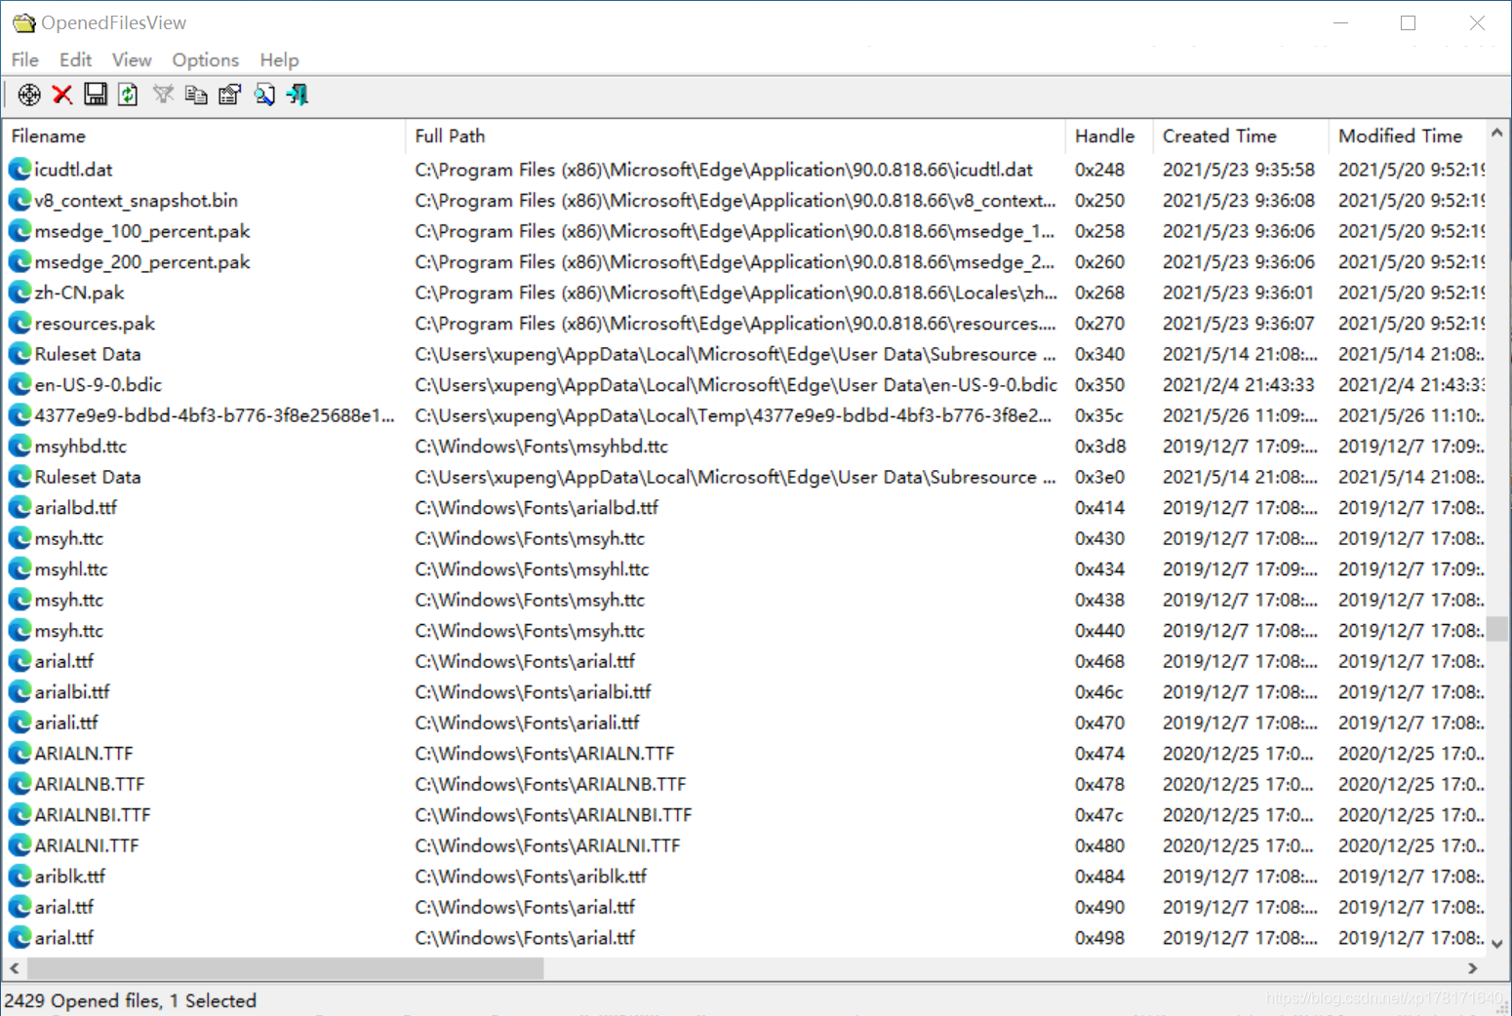Click the Edge icon beside icudtl.dat

click(20, 170)
